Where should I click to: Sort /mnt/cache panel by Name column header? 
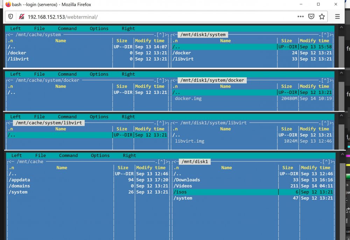[62, 167]
